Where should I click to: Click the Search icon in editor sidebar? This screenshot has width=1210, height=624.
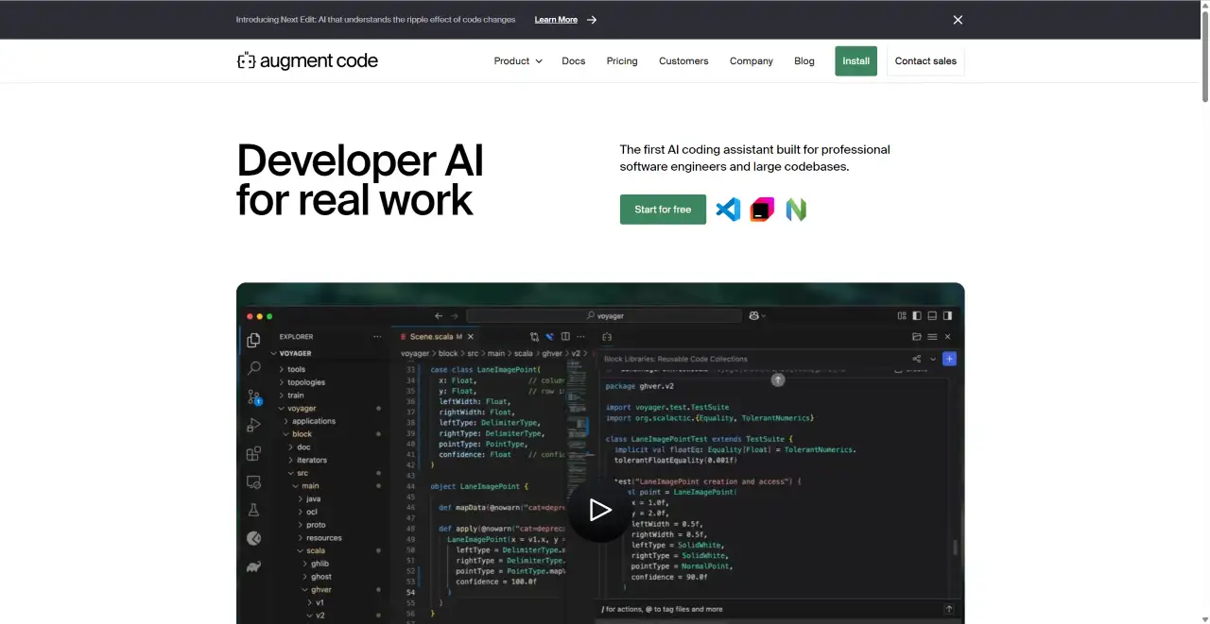pos(253,369)
